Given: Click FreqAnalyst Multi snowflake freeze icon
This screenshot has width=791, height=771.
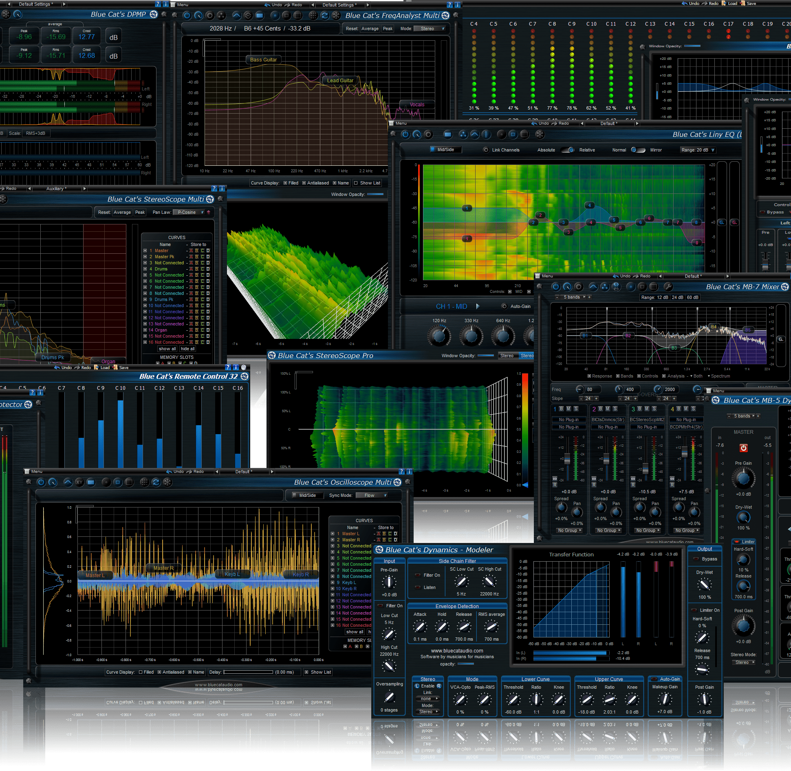Looking at the screenshot, I should [x=336, y=15].
